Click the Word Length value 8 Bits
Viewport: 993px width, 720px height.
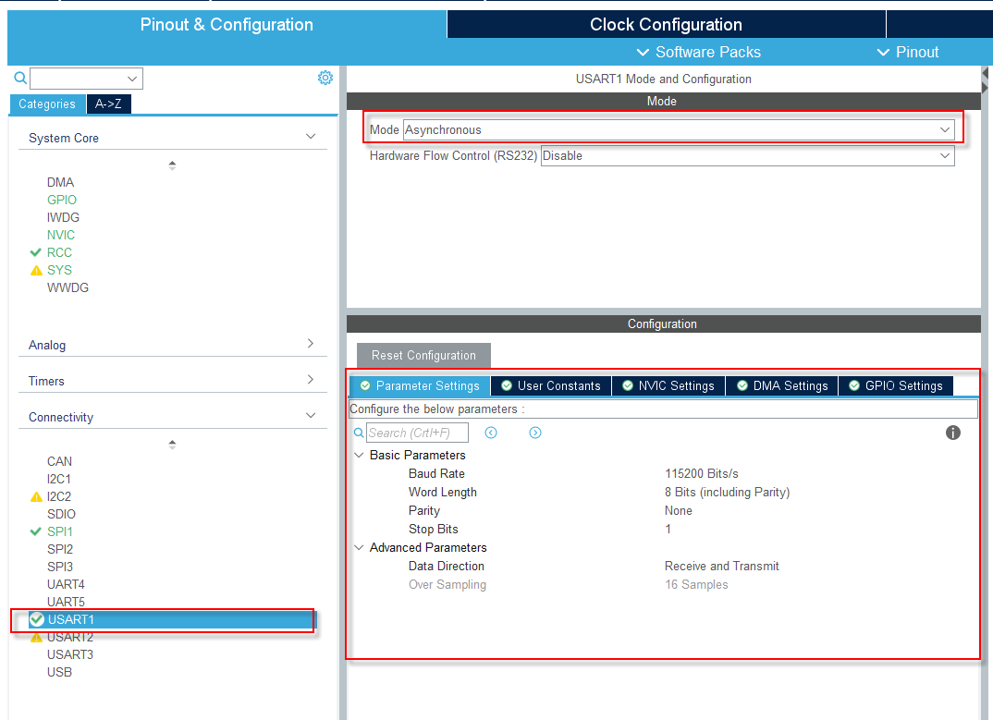(x=727, y=492)
